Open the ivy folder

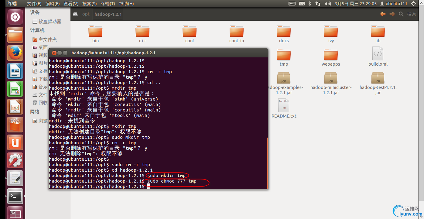point(331,34)
